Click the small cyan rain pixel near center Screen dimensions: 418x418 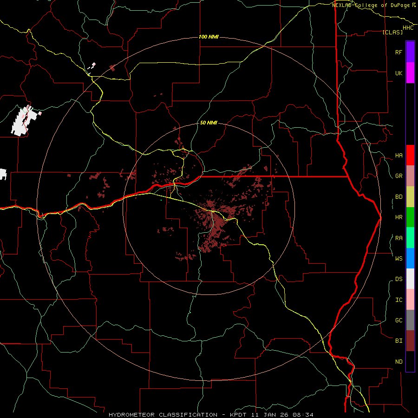pyautogui.click(x=161, y=200)
